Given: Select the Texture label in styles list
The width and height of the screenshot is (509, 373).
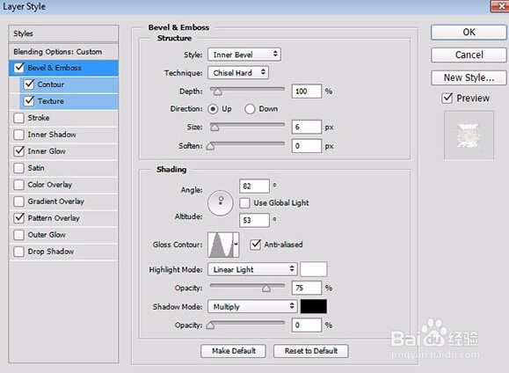Looking at the screenshot, I should [x=51, y=101].
